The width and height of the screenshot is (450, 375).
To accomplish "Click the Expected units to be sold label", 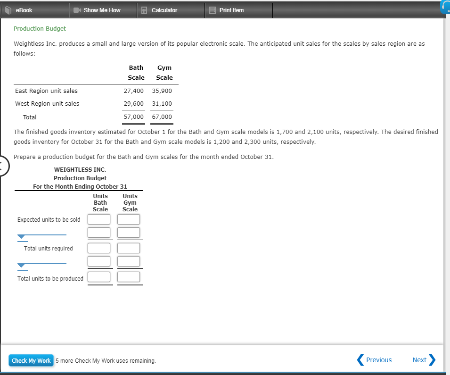I will point(49,219).
